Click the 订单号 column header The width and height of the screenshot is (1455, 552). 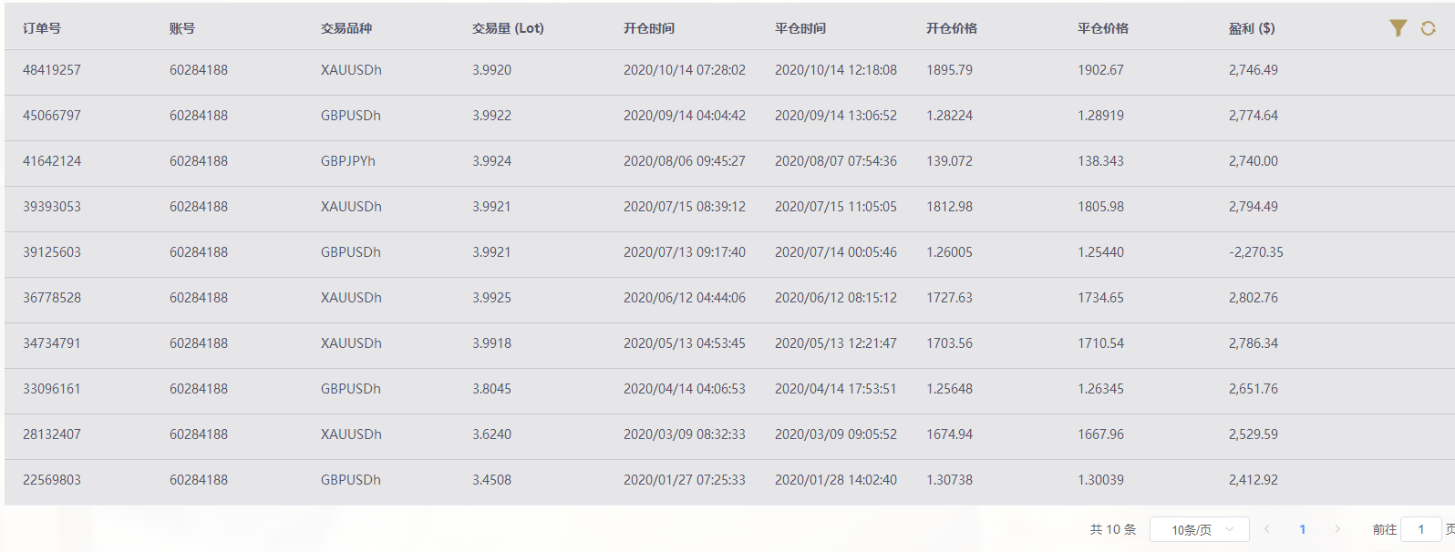[42, 28]
